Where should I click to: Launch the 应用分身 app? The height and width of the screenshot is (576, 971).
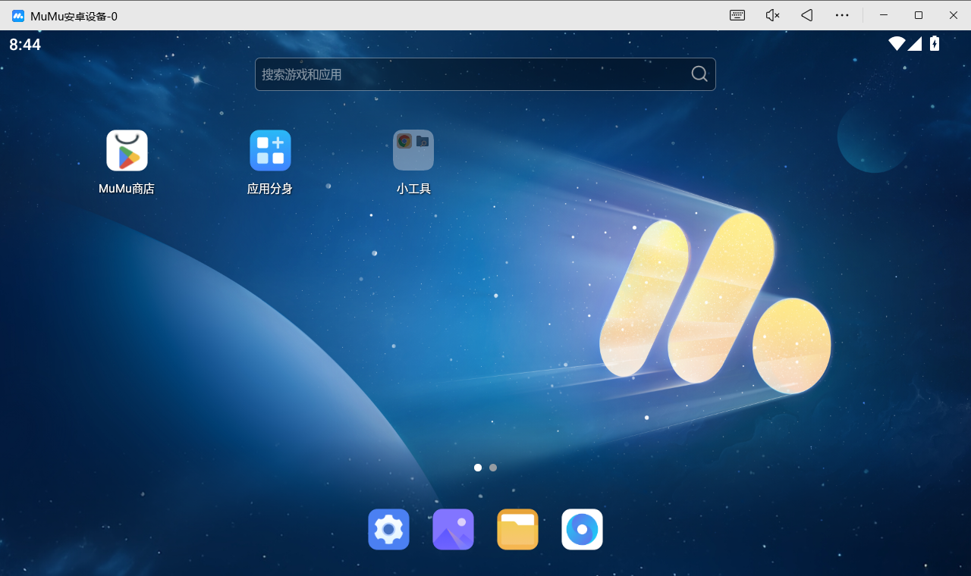pyautogui.click(x=270, y=150)
